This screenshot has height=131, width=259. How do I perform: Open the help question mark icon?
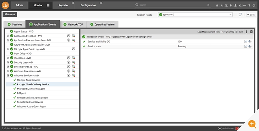[x=249, y=6]
